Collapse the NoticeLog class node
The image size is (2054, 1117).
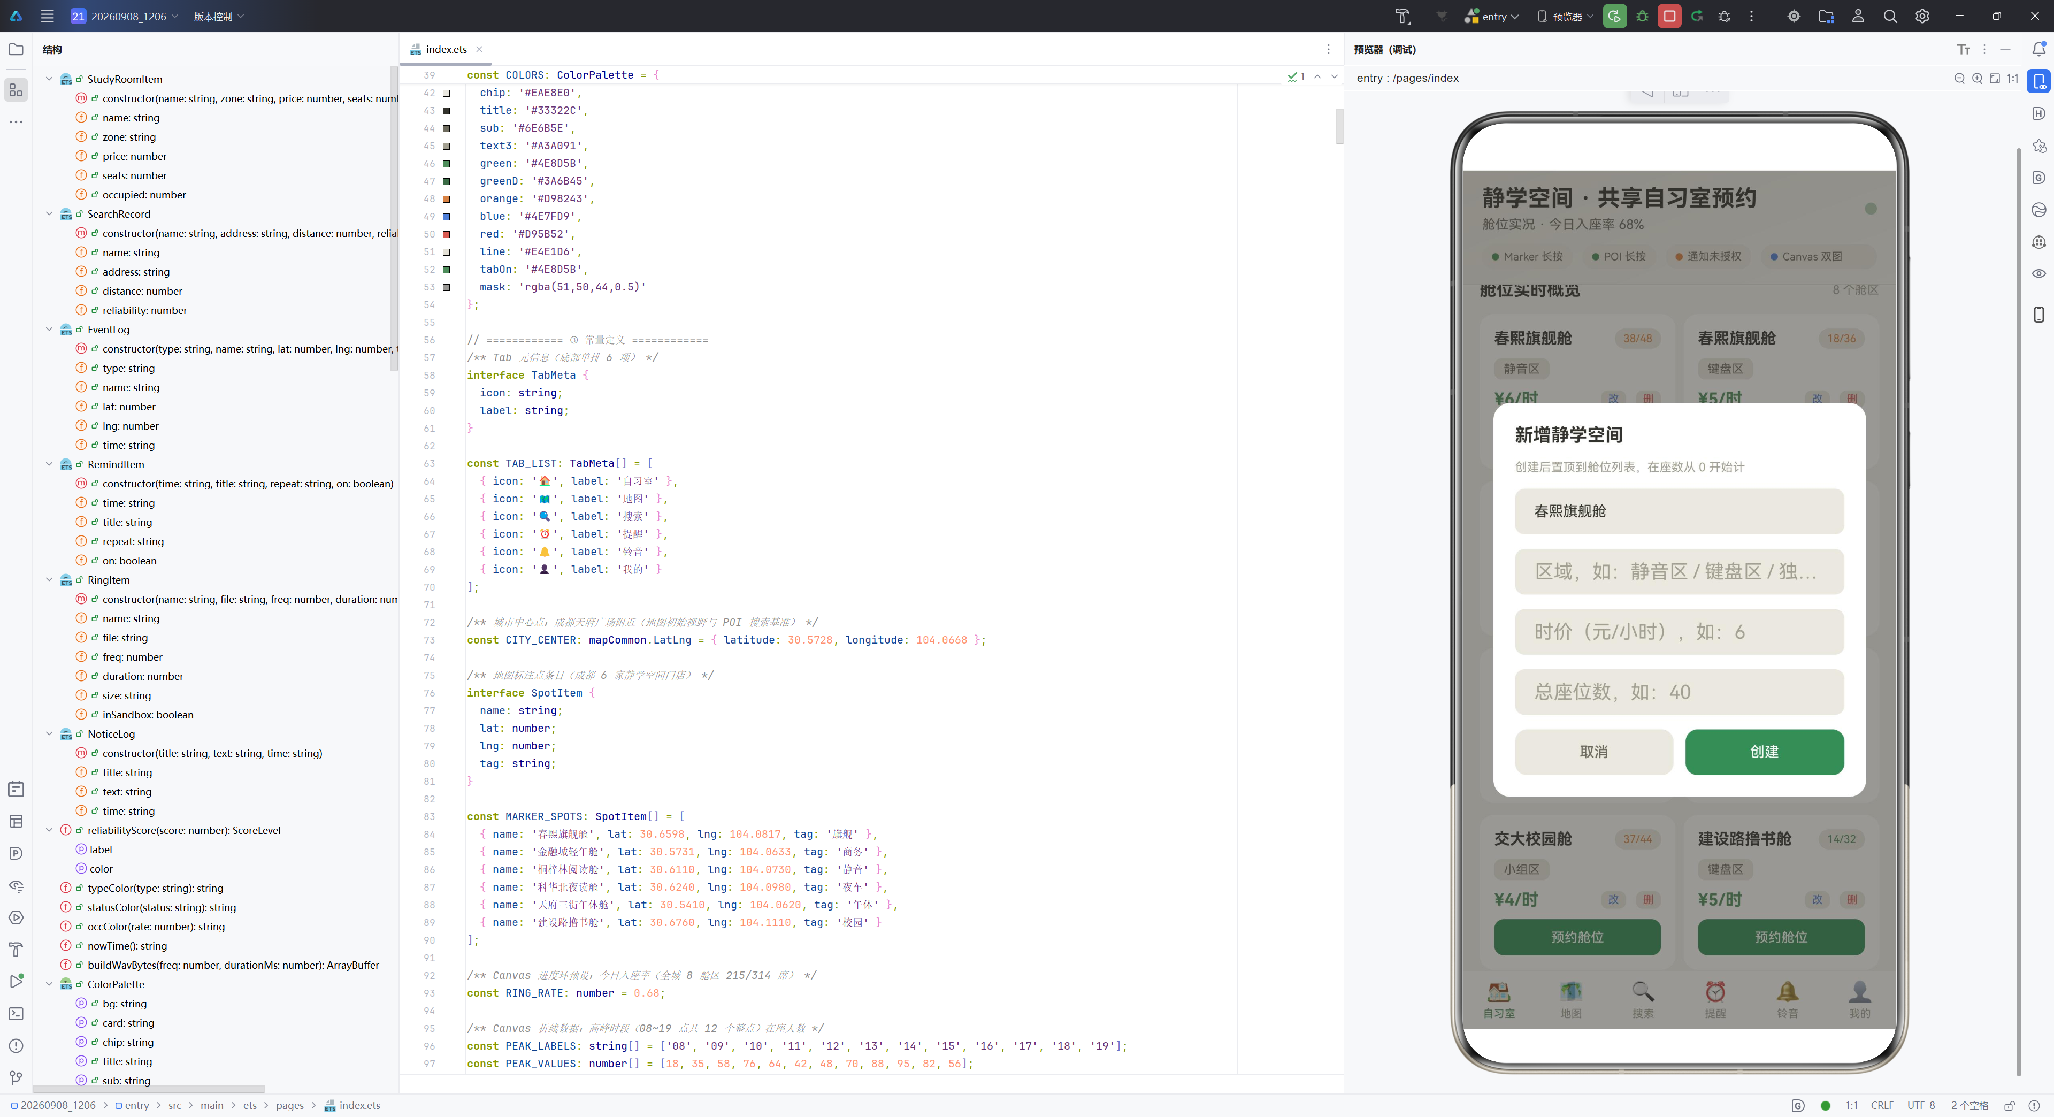[x=49, y=733]
